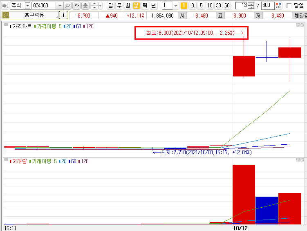Maximize the volume chart pane
This screenshot has width=307, height=231.
(298, 160)
